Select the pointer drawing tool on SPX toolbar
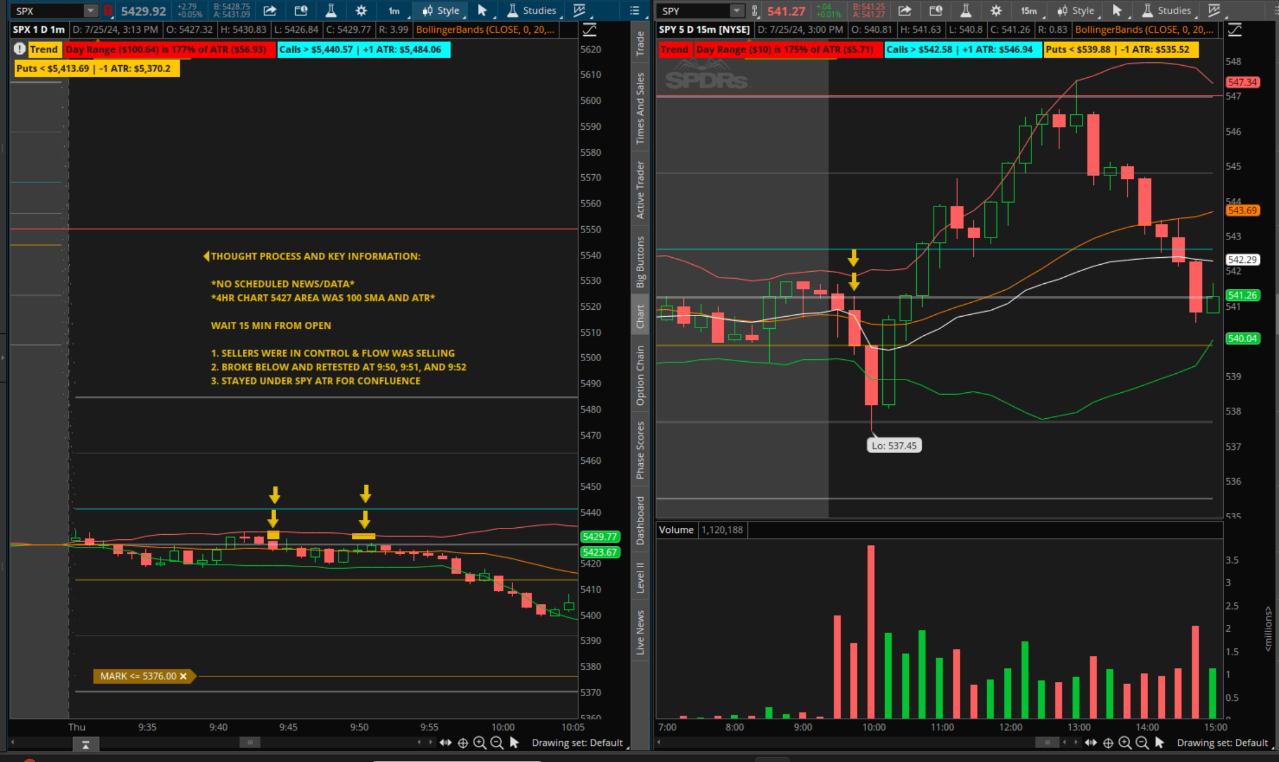Viewport: 1279px width, 762px height. 482,10
